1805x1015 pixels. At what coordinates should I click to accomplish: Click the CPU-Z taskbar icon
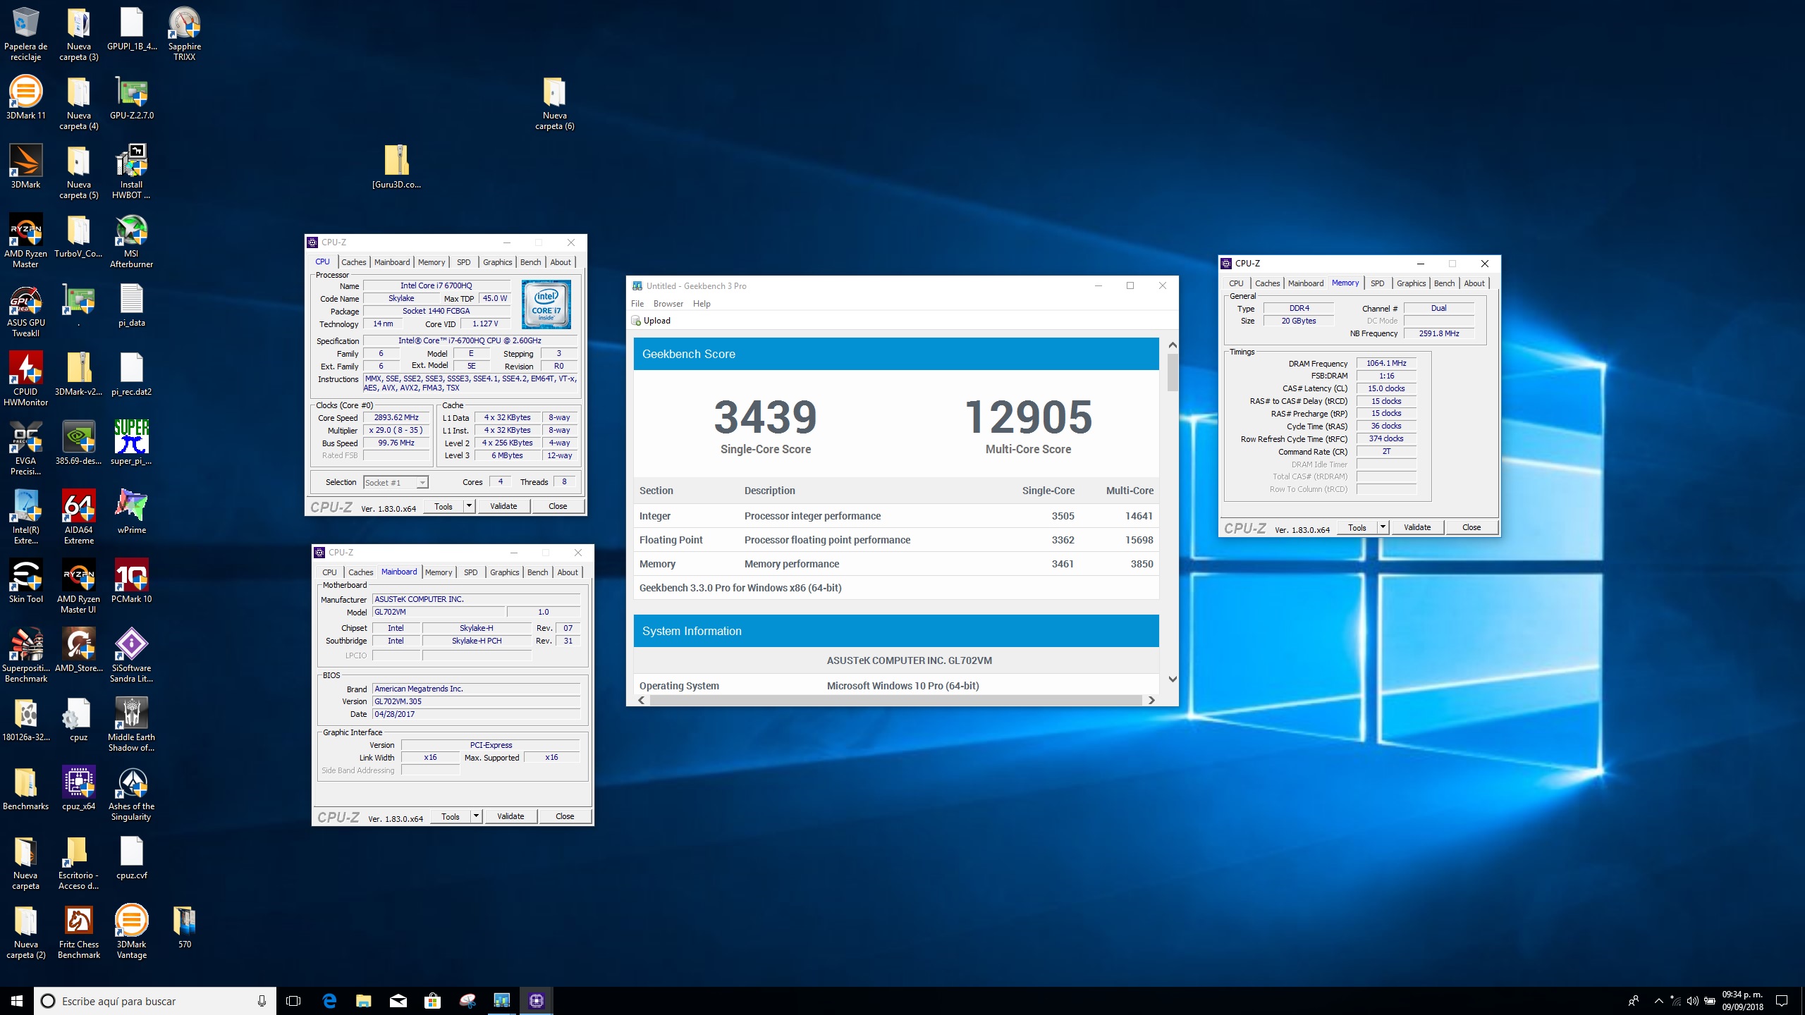(537, 1001)
